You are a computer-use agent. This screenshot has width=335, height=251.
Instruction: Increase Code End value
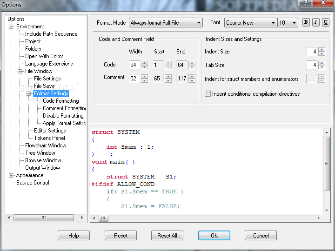coord(192,63)
